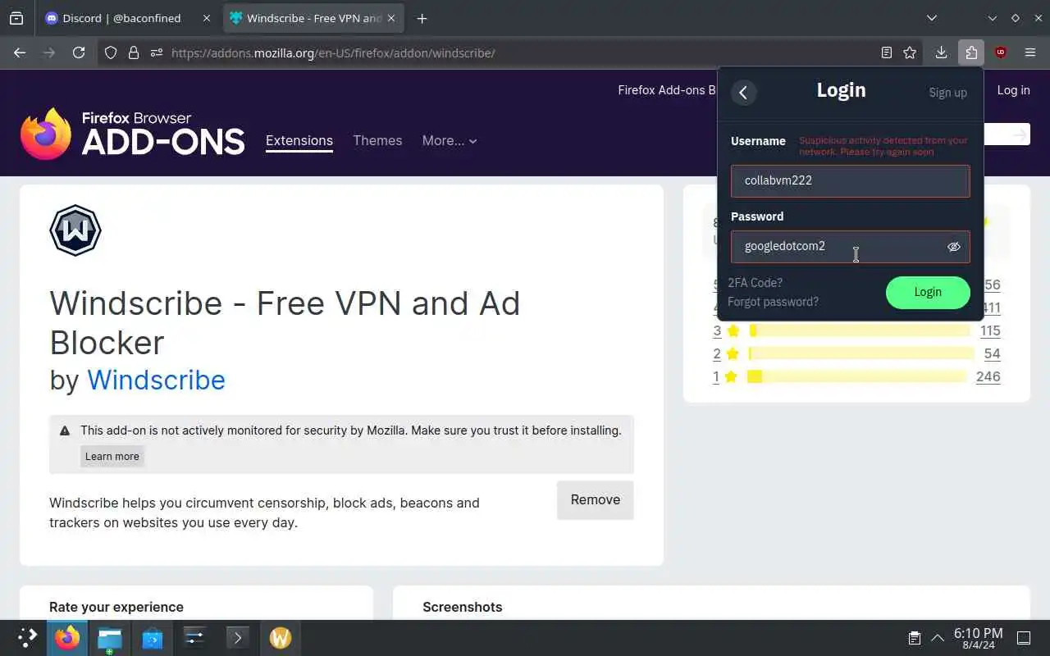The image size is (1050, 656).
Task: Click the Password input field
Action: [x=850, y=247]
